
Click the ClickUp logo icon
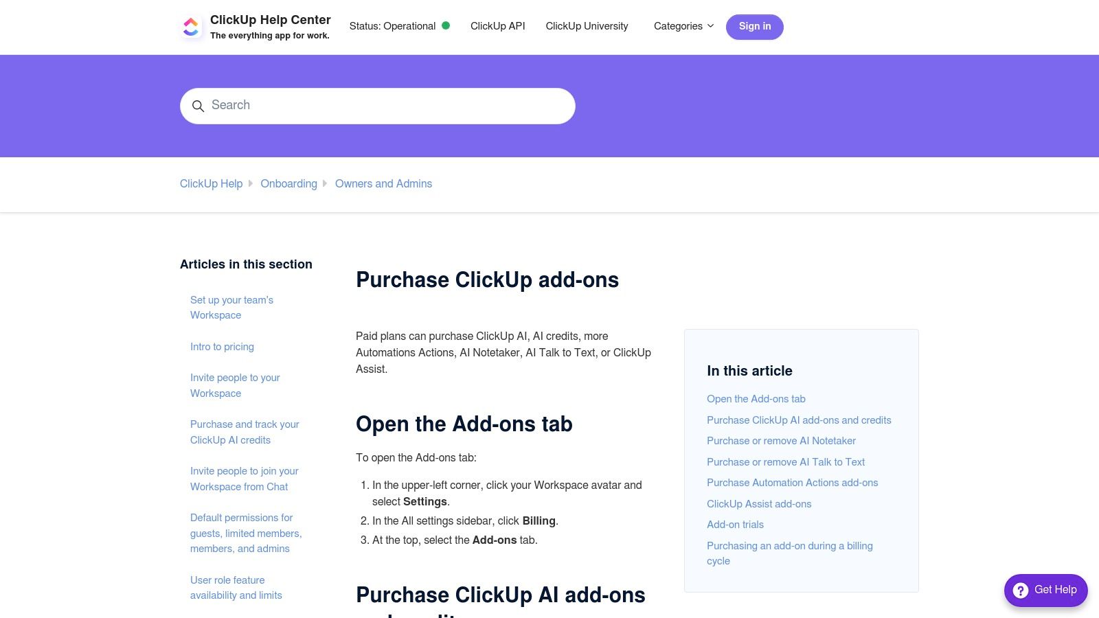(191, 27)
